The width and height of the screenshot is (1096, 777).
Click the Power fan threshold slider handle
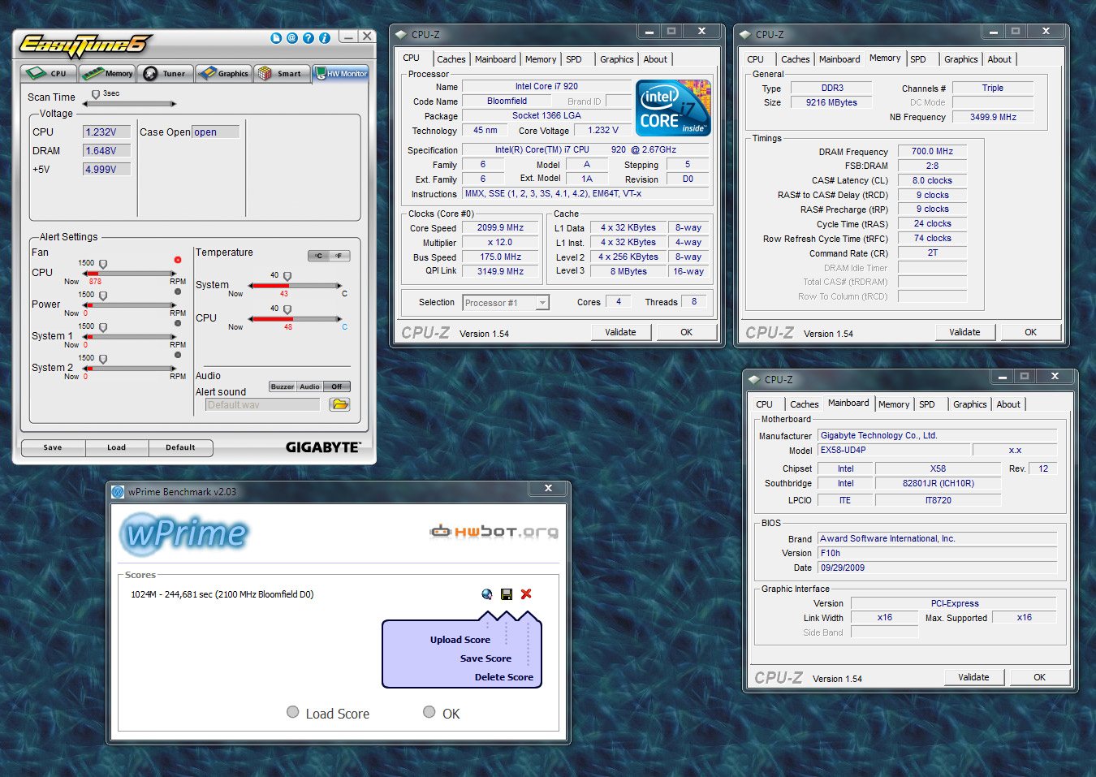(103, 296)
